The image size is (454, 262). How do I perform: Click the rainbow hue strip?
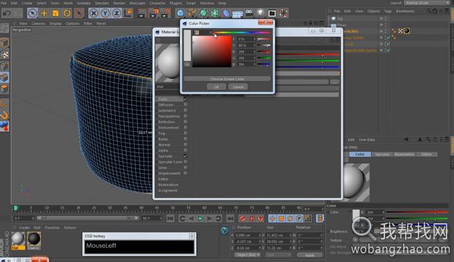pos(242,33)
